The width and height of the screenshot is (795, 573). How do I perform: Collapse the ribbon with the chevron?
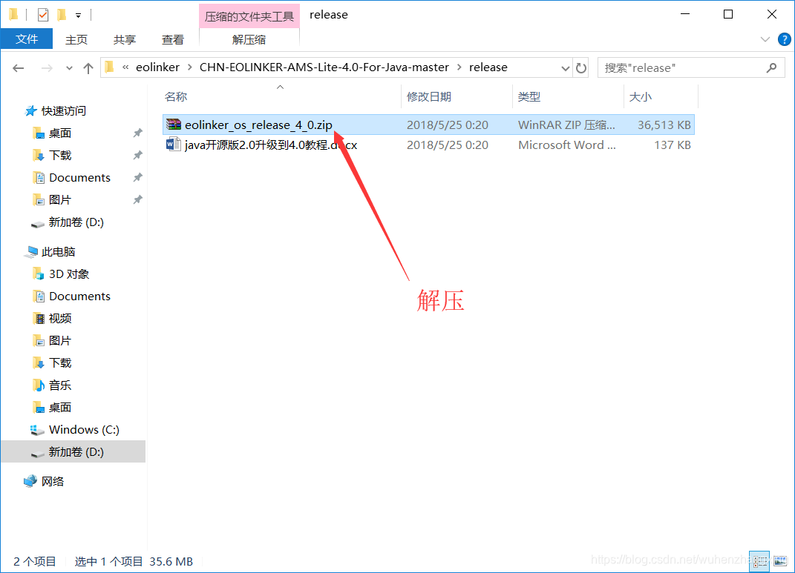pos(765,39)
